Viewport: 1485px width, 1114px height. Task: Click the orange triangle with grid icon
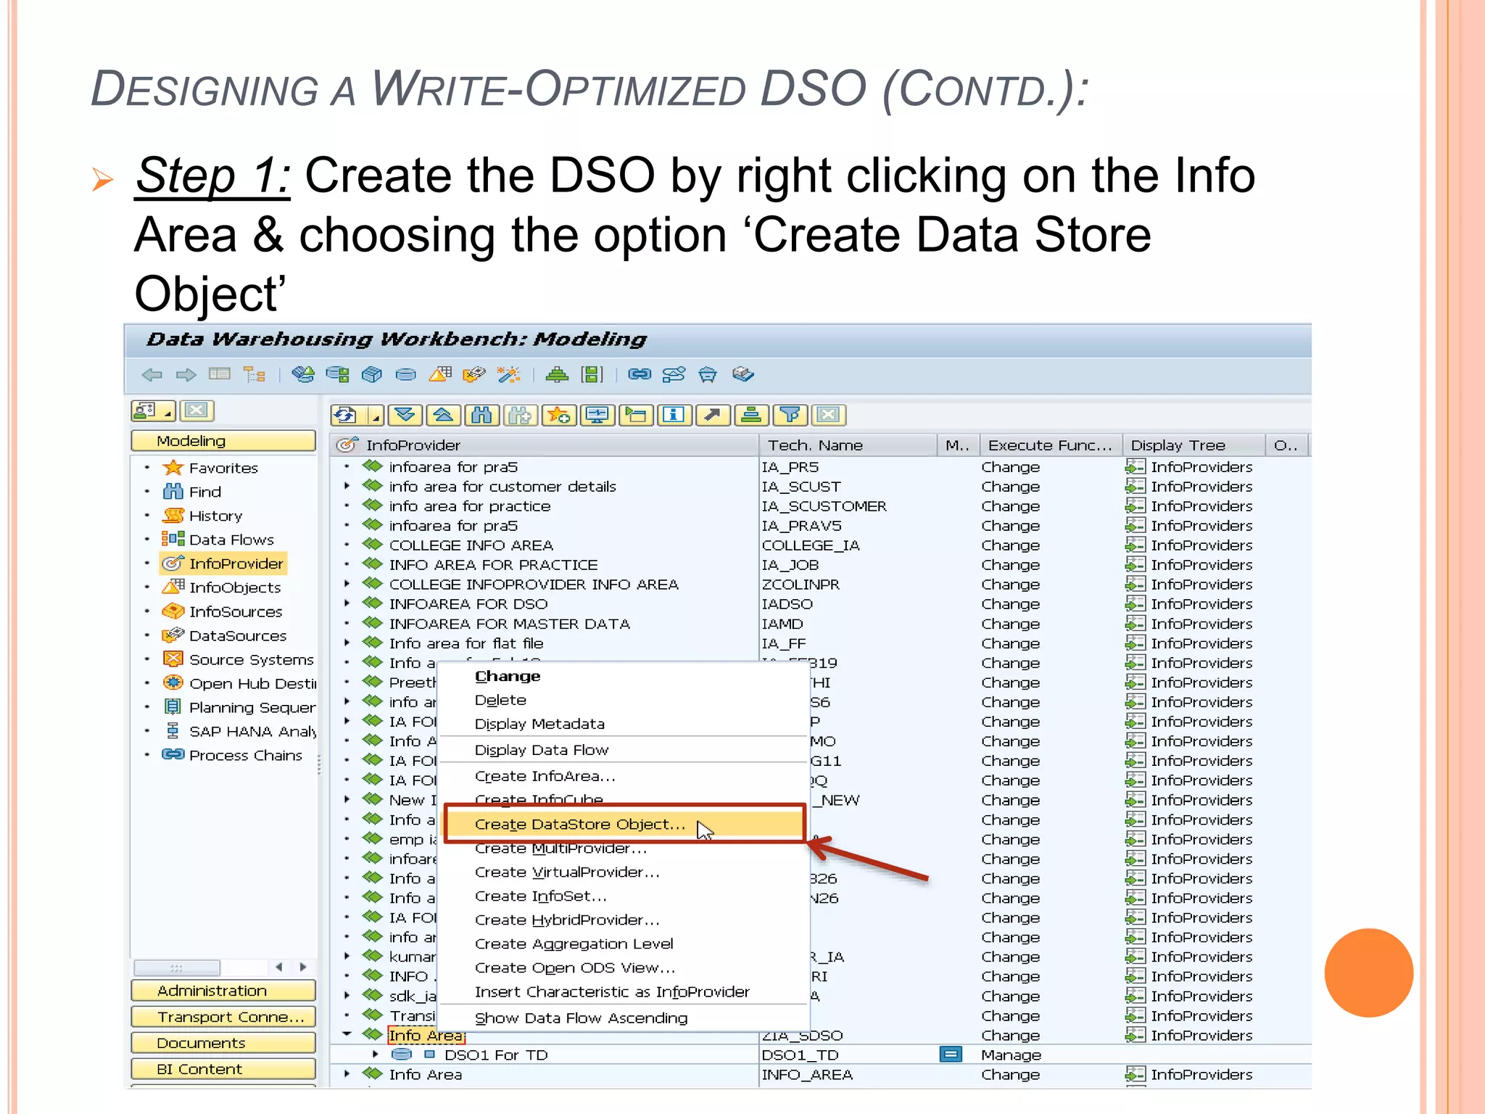pos(440,374)
